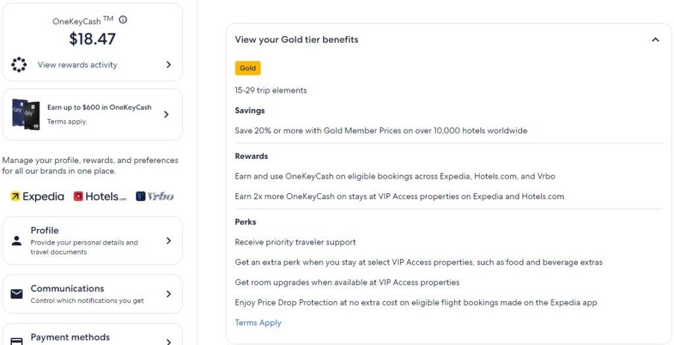Open the Payment methods menu item
This screenshot has width=674, height=345.
coord(92,334)
